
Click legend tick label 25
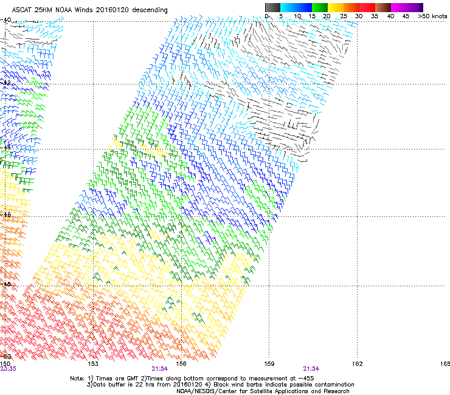point(344,16)
